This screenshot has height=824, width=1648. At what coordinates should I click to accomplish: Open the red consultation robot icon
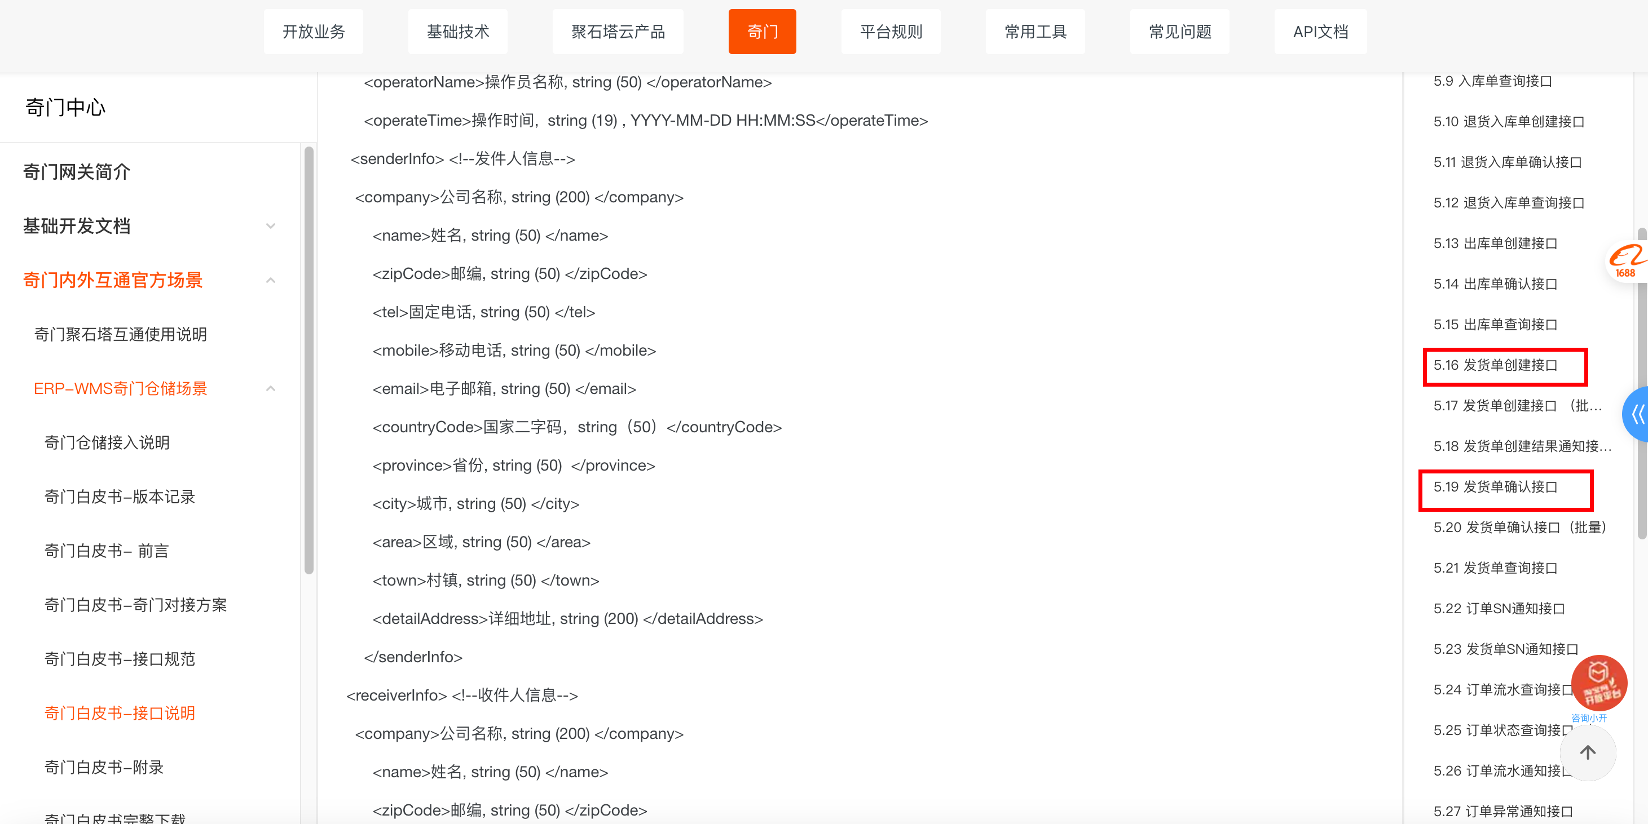tap(1599, 682)
